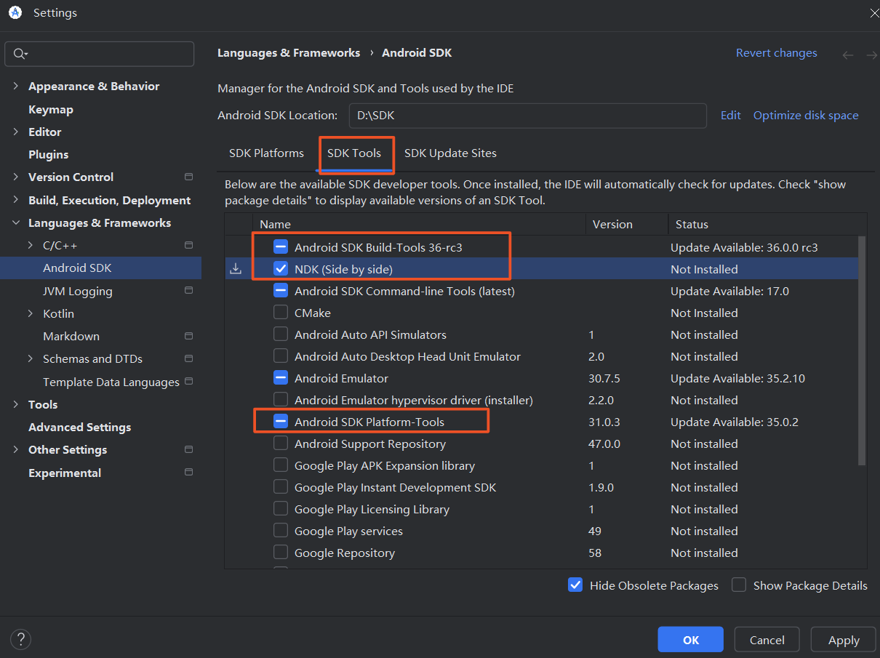This screenshot has height=658, width=880.
Task: Sort table by Name column header
Action: [x=419, y=224]
